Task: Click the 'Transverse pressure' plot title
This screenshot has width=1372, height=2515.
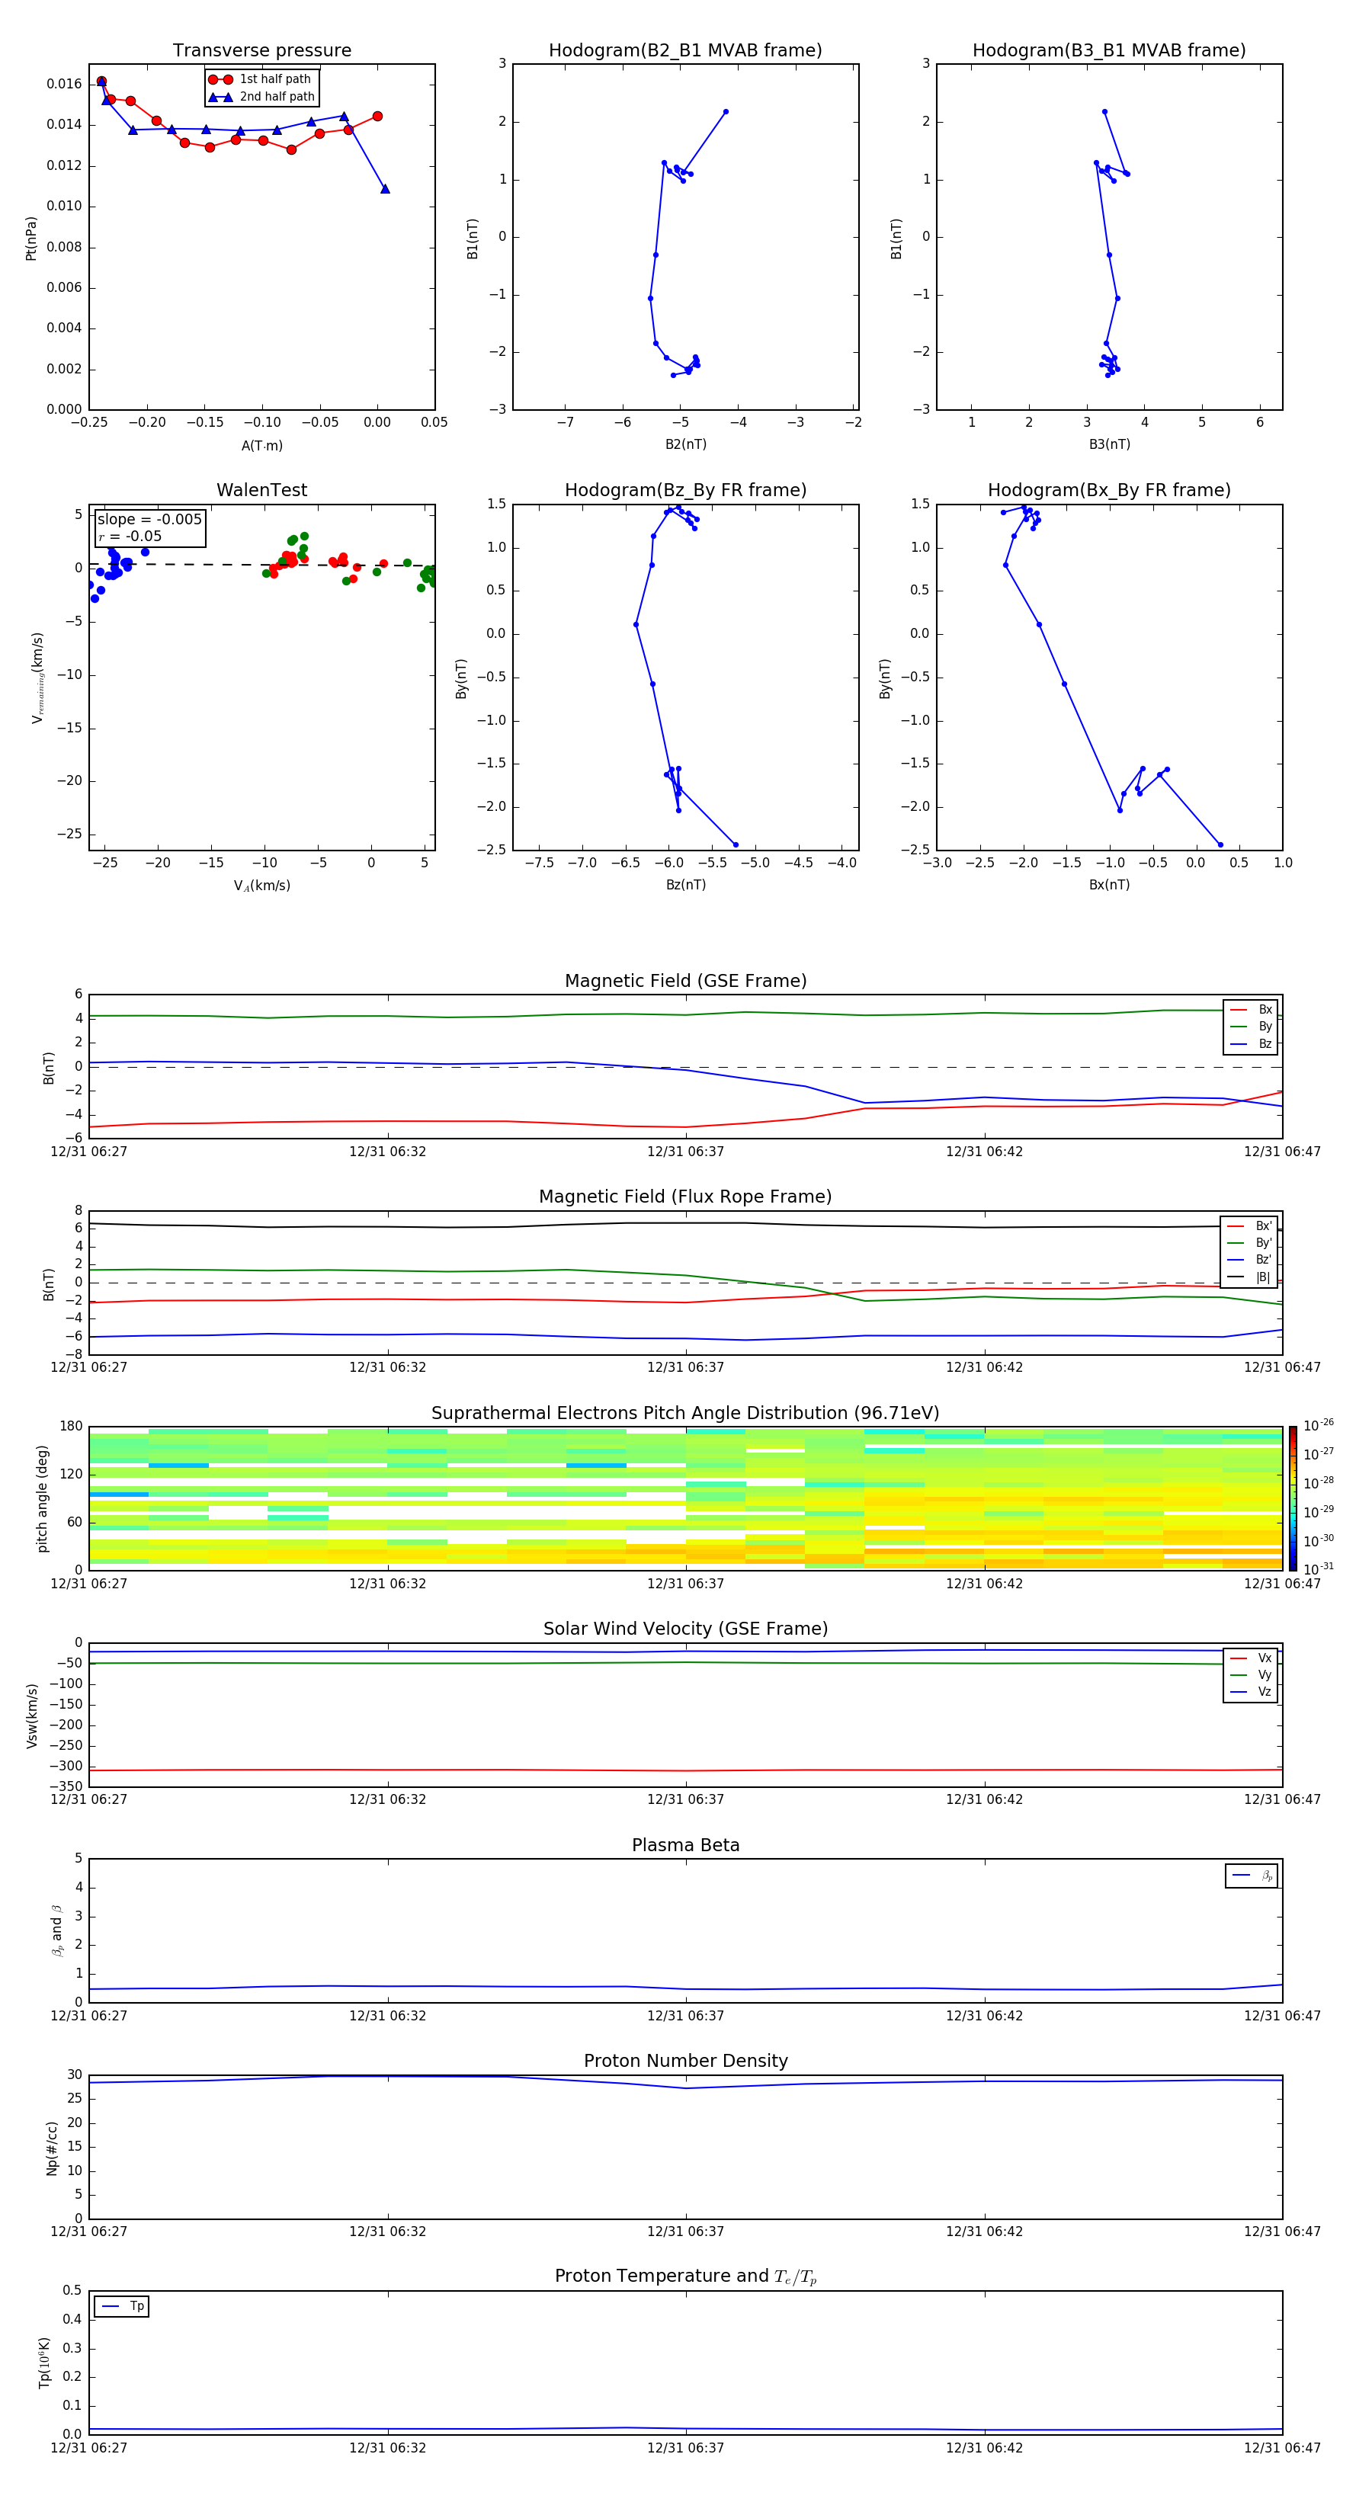Action: [261, 50]
